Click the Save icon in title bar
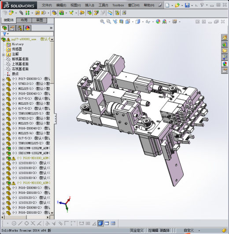 [x=187, y=5]
